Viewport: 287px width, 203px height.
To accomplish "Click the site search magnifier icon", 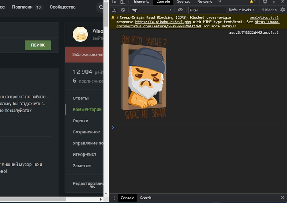I will [x=101, y=7].
